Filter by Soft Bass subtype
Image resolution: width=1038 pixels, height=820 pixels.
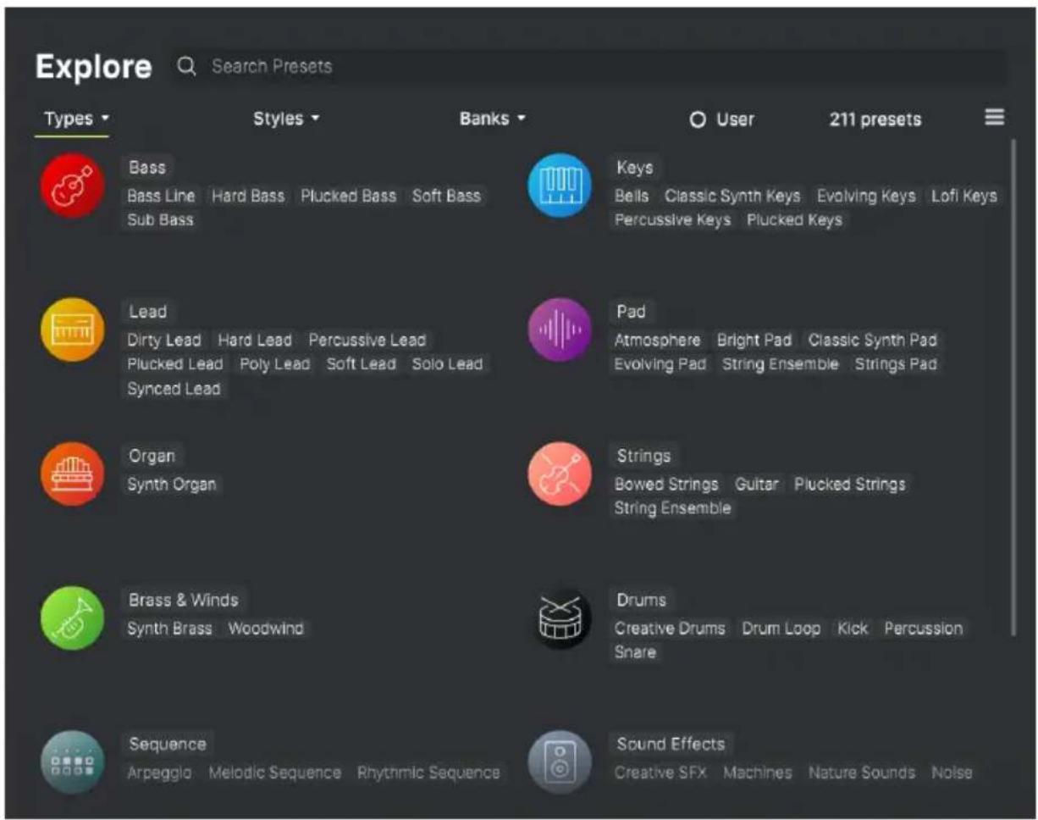pos(446,196)
